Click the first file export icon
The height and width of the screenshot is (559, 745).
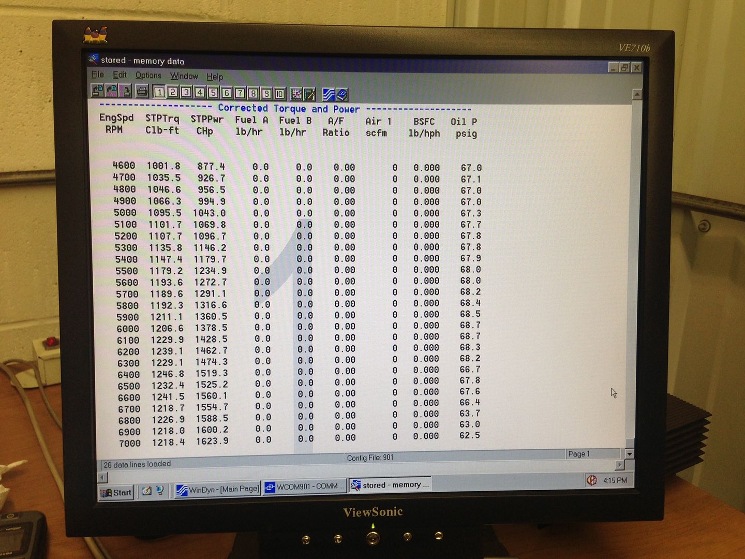pyautogui.click(x=97, y=91)
